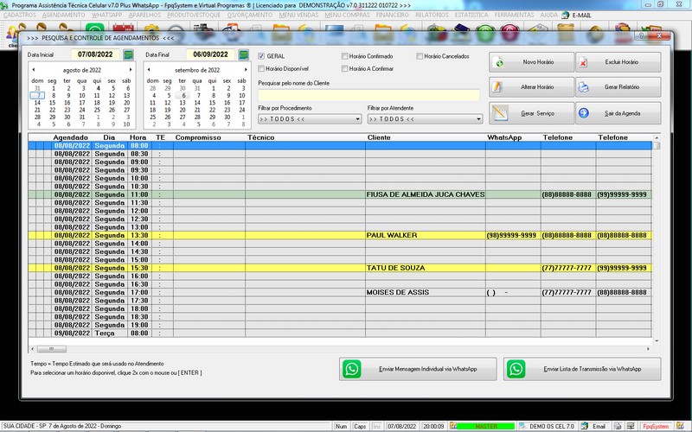Click the Gerar Serviço button
The image size is (692, 432).
[531, 113]
